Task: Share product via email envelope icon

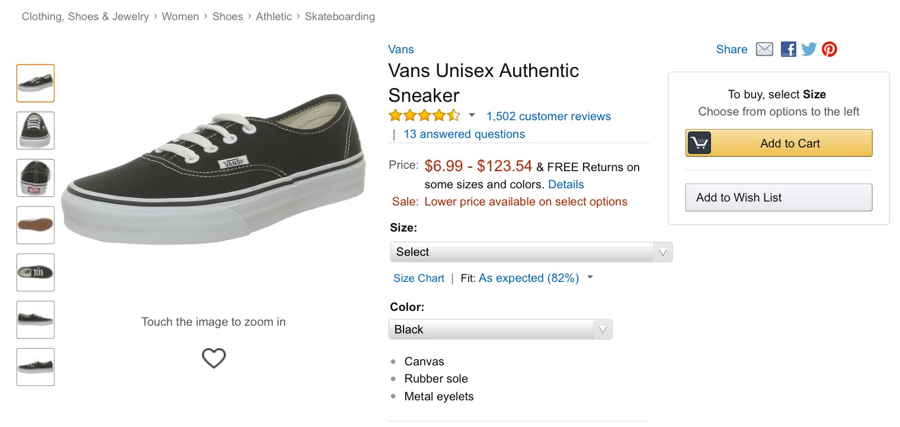Action: point(764,49)
